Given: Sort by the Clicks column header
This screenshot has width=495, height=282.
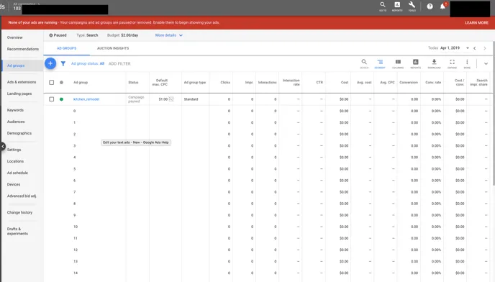Looking at the screenshot, I should click(225, 83).
